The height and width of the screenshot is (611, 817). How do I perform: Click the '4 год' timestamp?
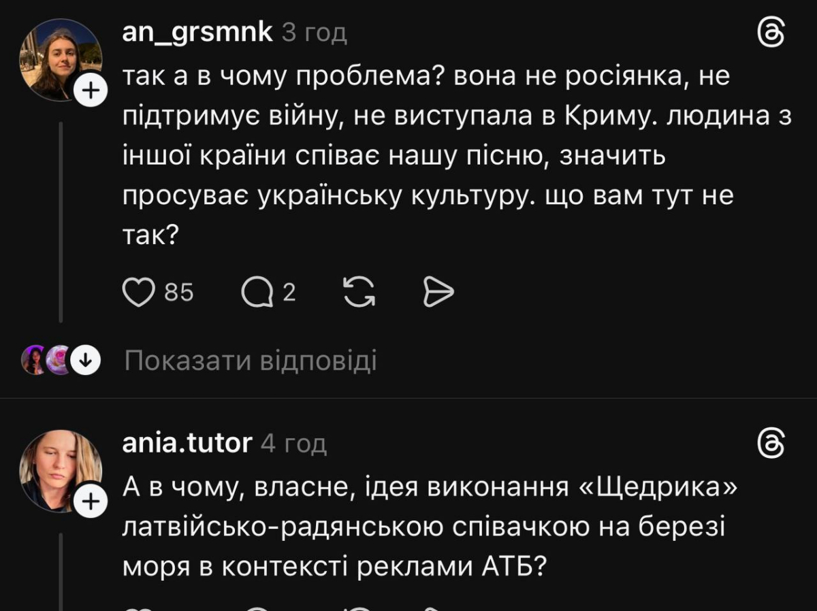click(x=294, y=444)
